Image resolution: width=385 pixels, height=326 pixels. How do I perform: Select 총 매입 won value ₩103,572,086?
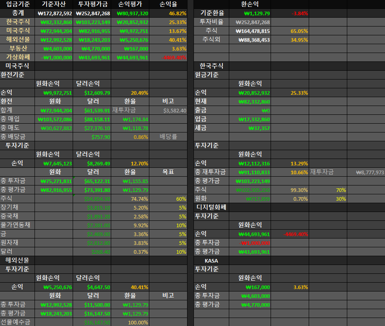pos(54,119)
